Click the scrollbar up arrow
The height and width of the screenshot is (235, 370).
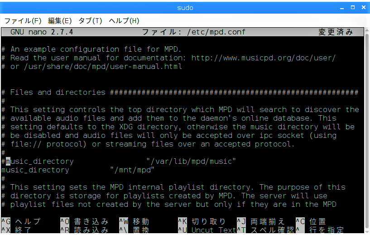[x=367, y=30]
